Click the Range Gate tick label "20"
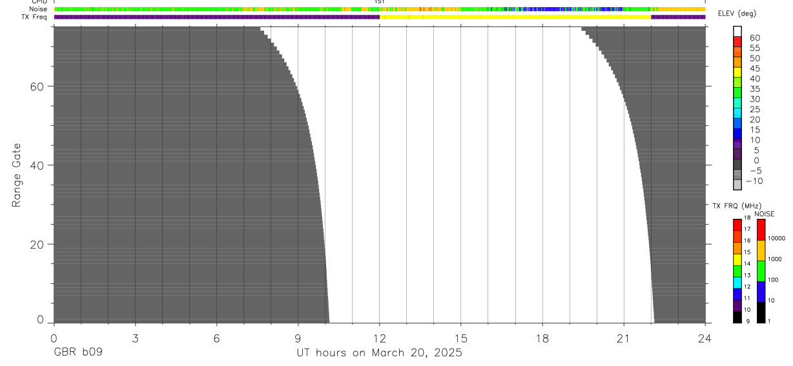The image size is (793, 366). click(37, 244)
